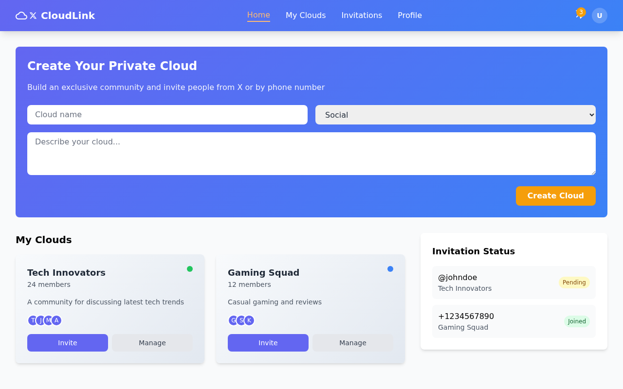
Task: Open the Social category dropdown
Action: (x=455, y=115)
